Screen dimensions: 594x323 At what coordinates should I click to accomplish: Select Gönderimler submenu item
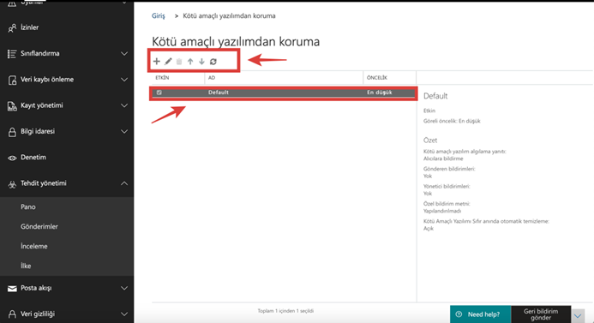pos(39,227)
